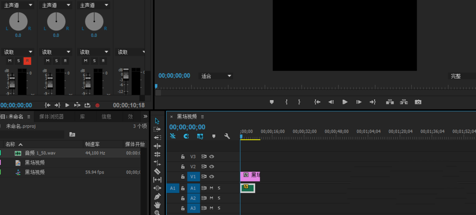Switch to 信息 tab

tap(107, 116)
